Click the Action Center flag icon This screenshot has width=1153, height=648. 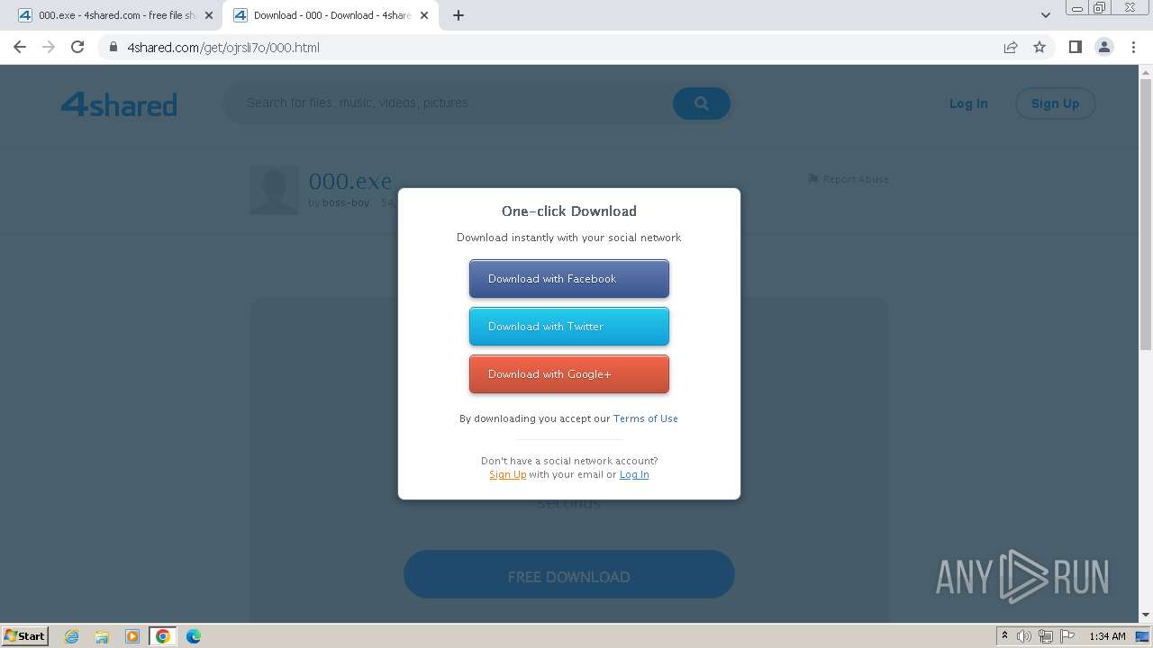pyautogui.click(x=1067, y=636)
